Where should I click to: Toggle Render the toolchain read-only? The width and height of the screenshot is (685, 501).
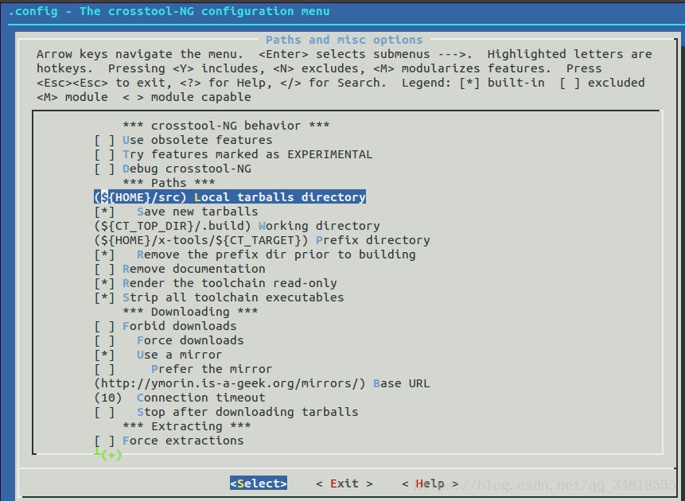[216, 283]
